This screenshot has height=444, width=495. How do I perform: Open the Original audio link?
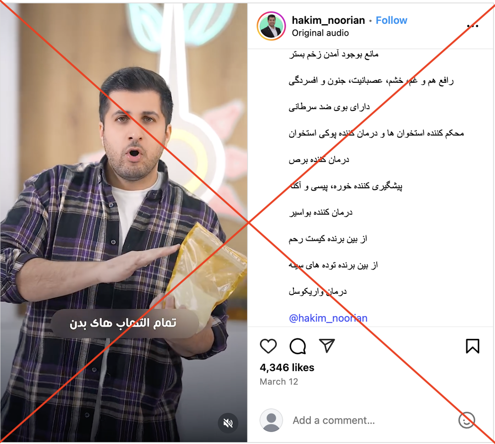320,33
